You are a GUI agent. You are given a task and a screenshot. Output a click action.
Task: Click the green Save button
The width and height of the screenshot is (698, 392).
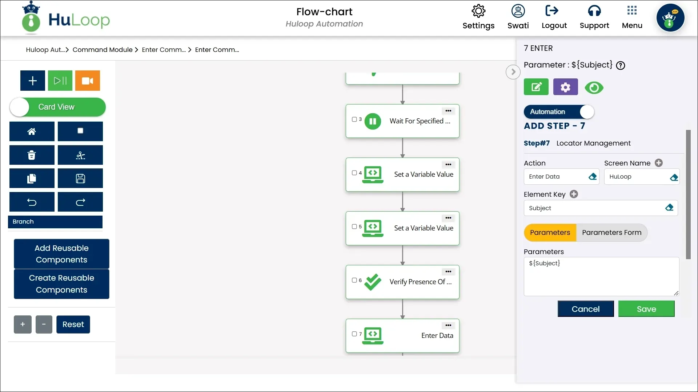646,309
